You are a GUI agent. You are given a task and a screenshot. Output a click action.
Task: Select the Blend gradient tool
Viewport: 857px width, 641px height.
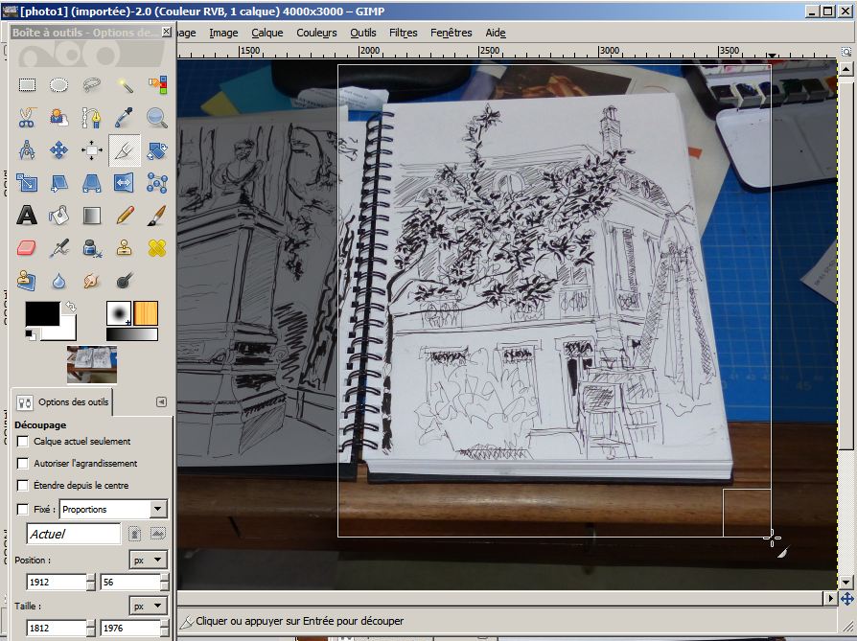(92, 216)
